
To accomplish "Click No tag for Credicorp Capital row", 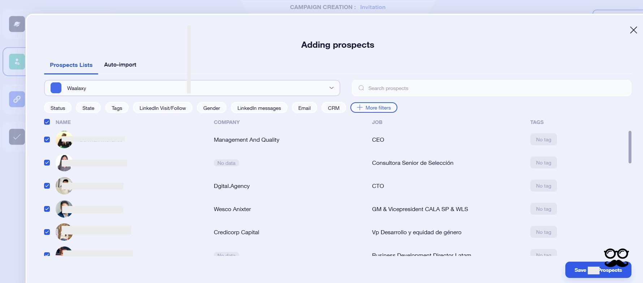I will point(544,232).
